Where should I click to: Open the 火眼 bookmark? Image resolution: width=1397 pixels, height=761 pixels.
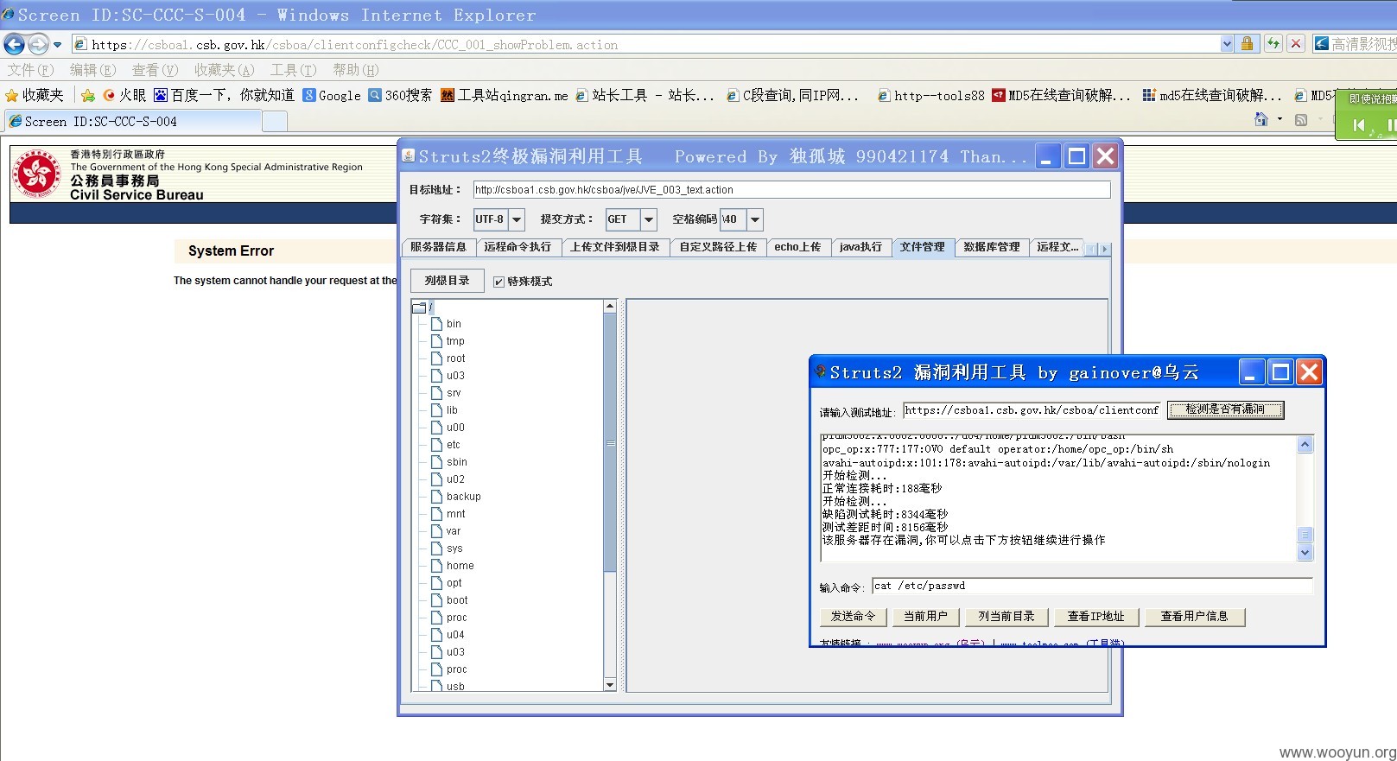tap(124, 95)
